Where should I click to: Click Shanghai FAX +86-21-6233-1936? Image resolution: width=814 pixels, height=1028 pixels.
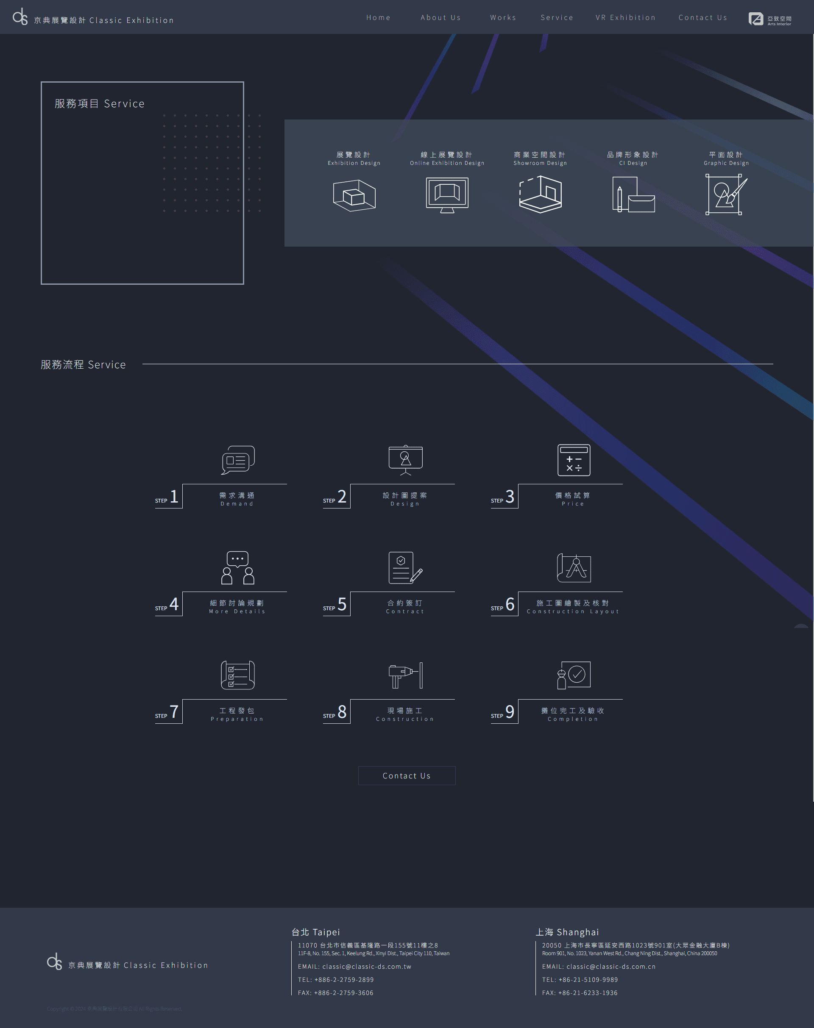[580, 993]
